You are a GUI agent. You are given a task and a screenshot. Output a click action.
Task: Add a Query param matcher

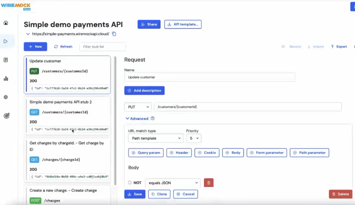coord(146,153)
